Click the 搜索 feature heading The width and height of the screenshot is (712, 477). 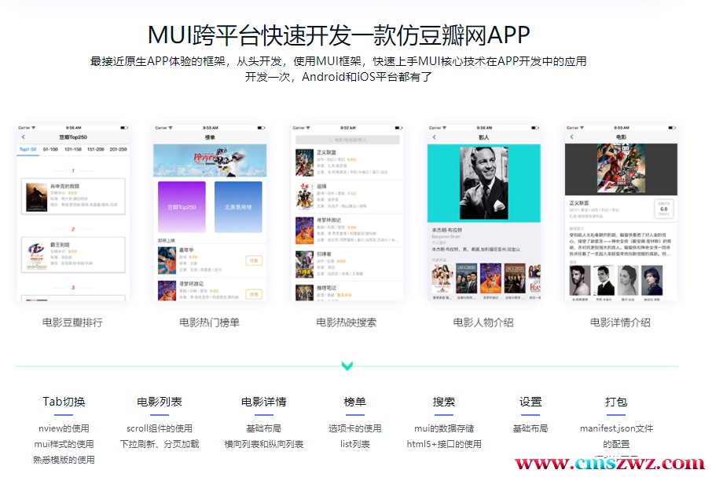(443, 402)
